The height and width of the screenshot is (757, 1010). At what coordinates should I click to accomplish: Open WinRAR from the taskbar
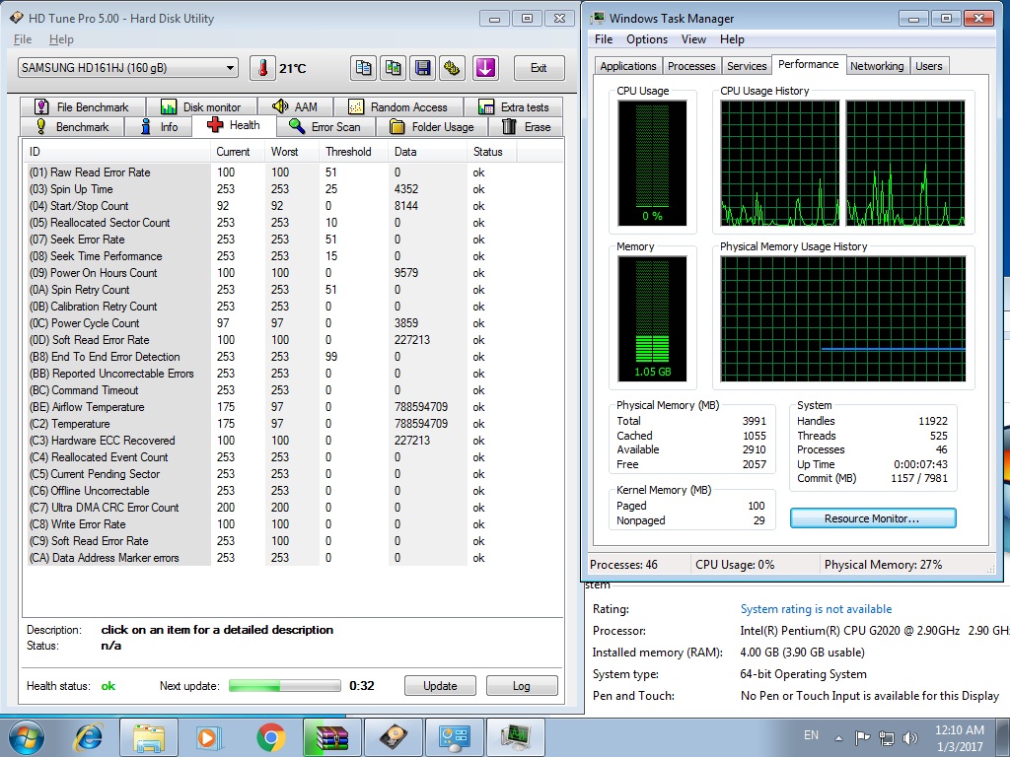click(x=331, y=736)
